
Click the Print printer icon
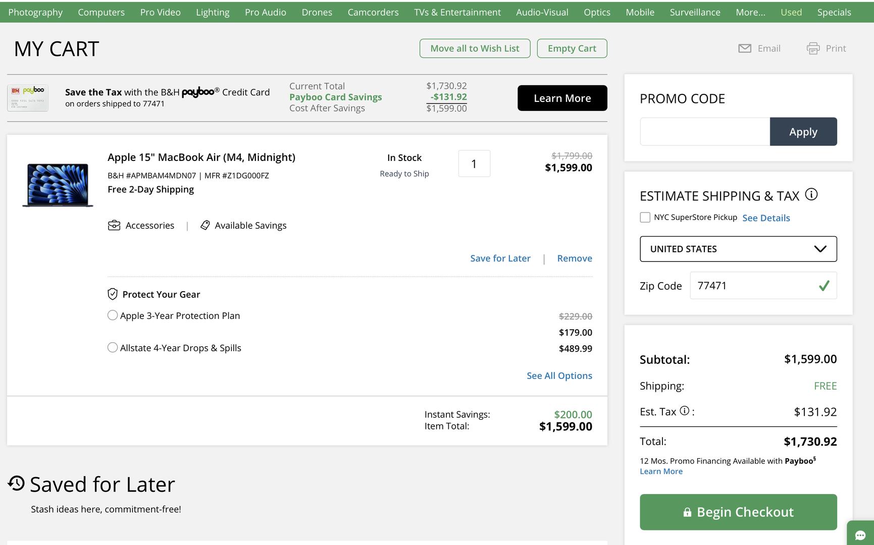[813, 48]
